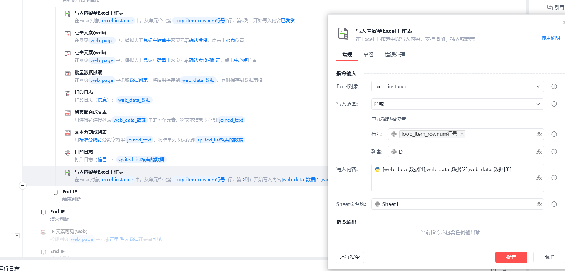565x271 pixels.
Task: Click the 运行指令 button
Action: pos(349,257)
